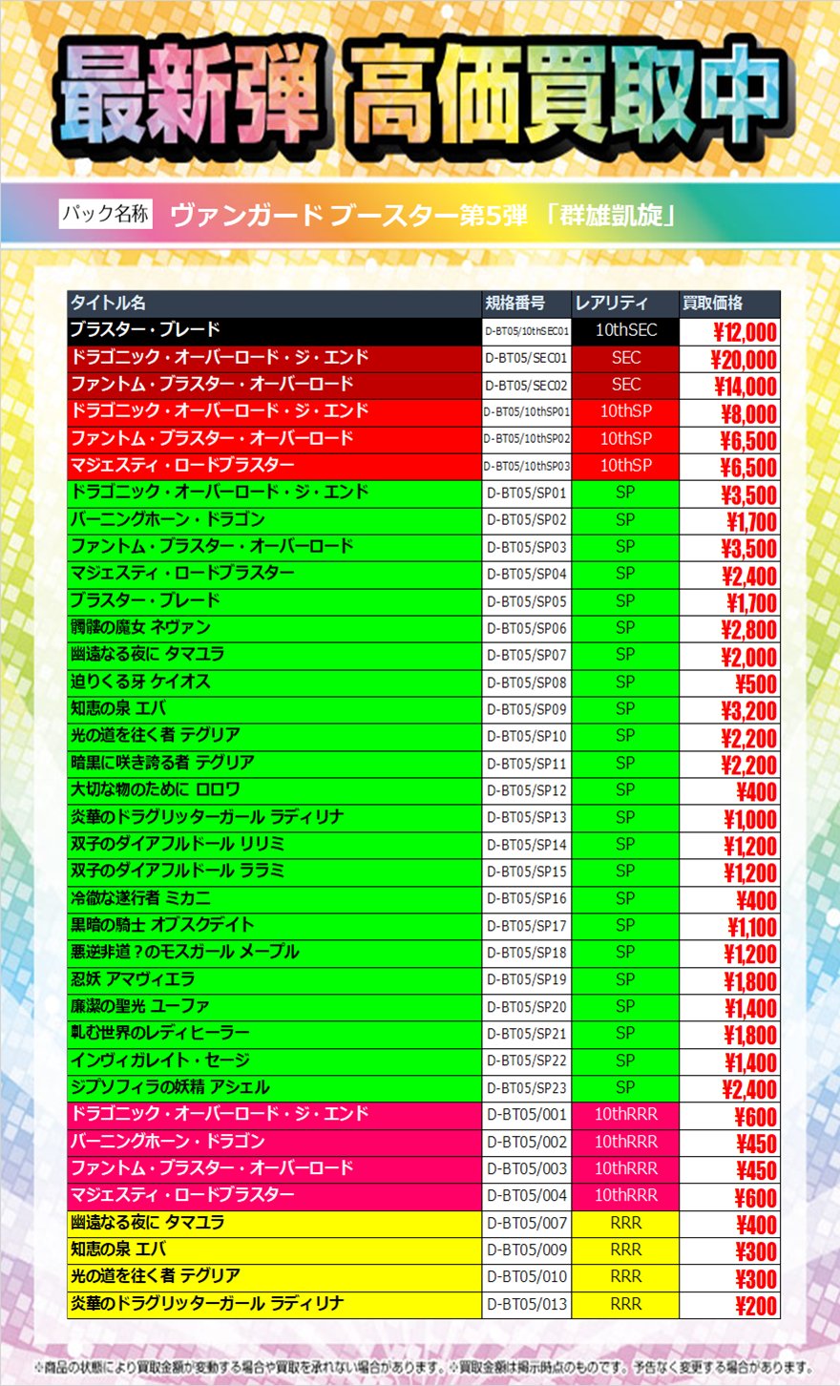
Task: Select card number D-BT05/009
Action: pos(527,1249)
